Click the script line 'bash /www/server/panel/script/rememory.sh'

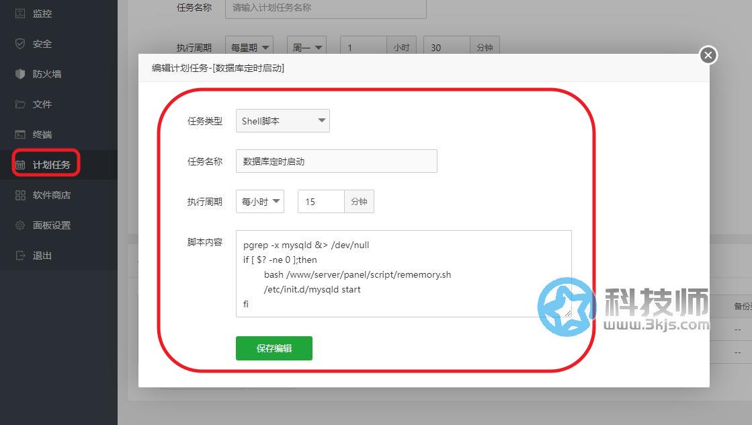click(x=358, y=274)
